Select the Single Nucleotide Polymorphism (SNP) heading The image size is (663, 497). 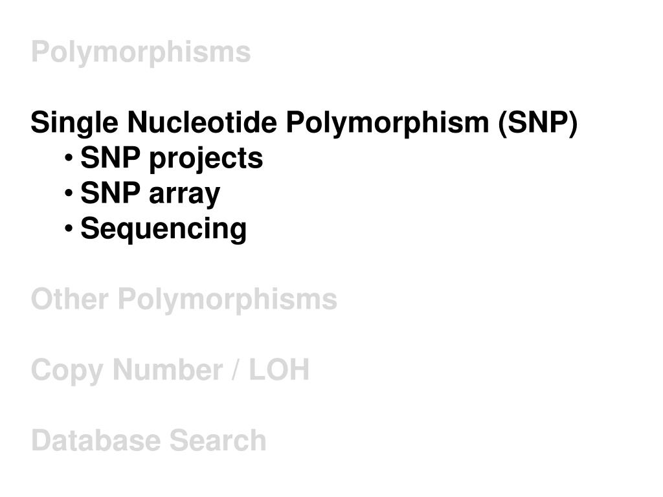click(304, 124)
